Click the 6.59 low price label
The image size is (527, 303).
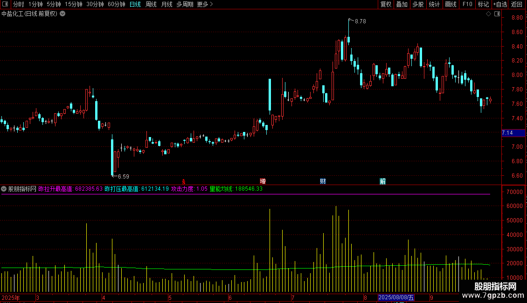pyautogui.click(x=123, y=176)
